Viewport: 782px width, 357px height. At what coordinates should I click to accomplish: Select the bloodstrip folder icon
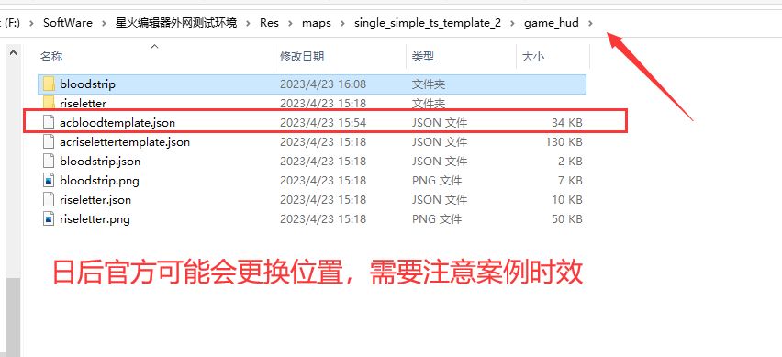coord(49,84)
